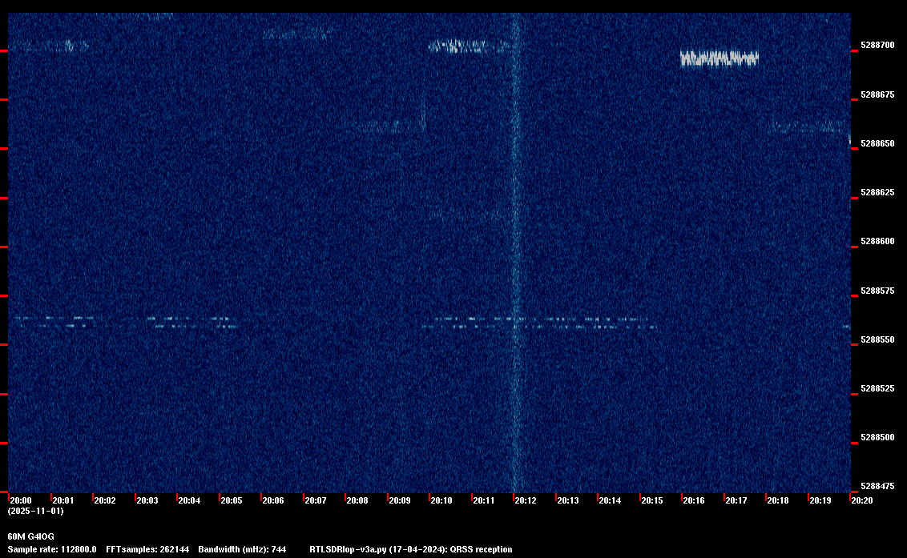Click the 20:14 time axis label
The image size is (907, 558).
coord(610,500)
